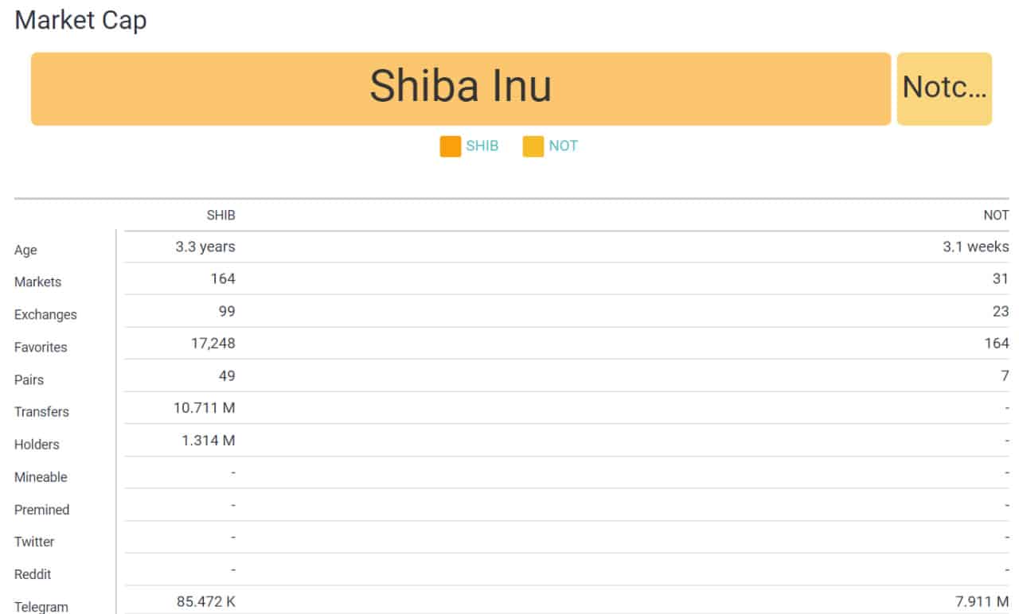
Task: Click the Age row label
Action: (25, 251)
